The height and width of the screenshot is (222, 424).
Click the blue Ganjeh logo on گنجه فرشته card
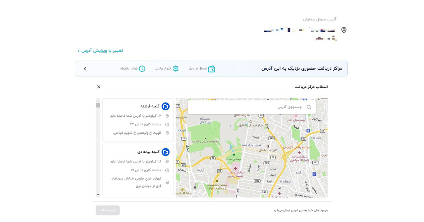click(x=165, y=106)
